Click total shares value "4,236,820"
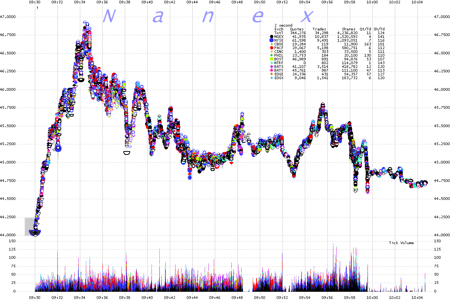 pyautogui.click(x=348, y=33)
